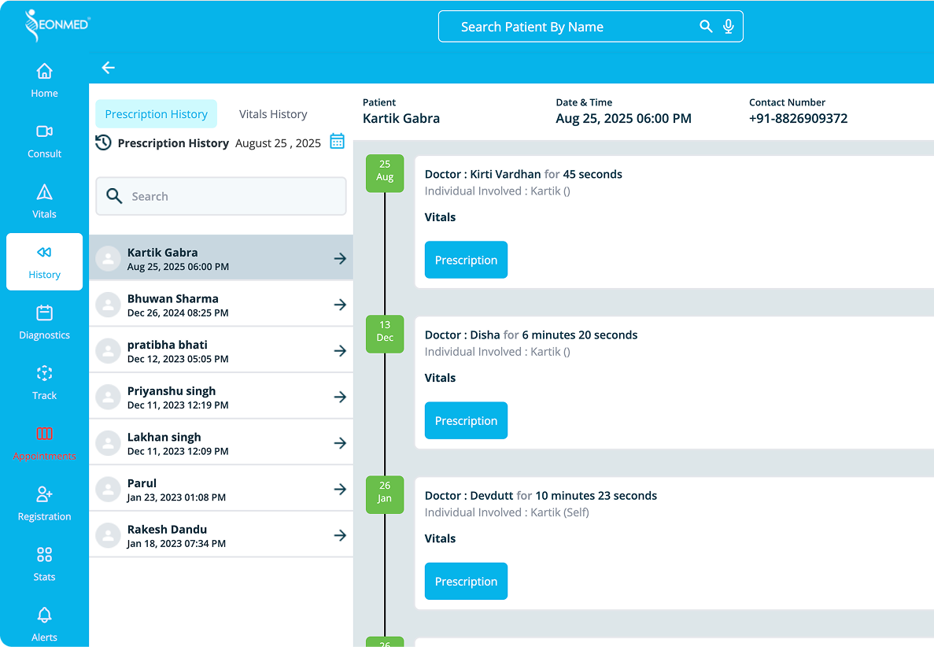Screen dimensions: 934x647
Task: Open Alerts bell icon
Action: 44,614
